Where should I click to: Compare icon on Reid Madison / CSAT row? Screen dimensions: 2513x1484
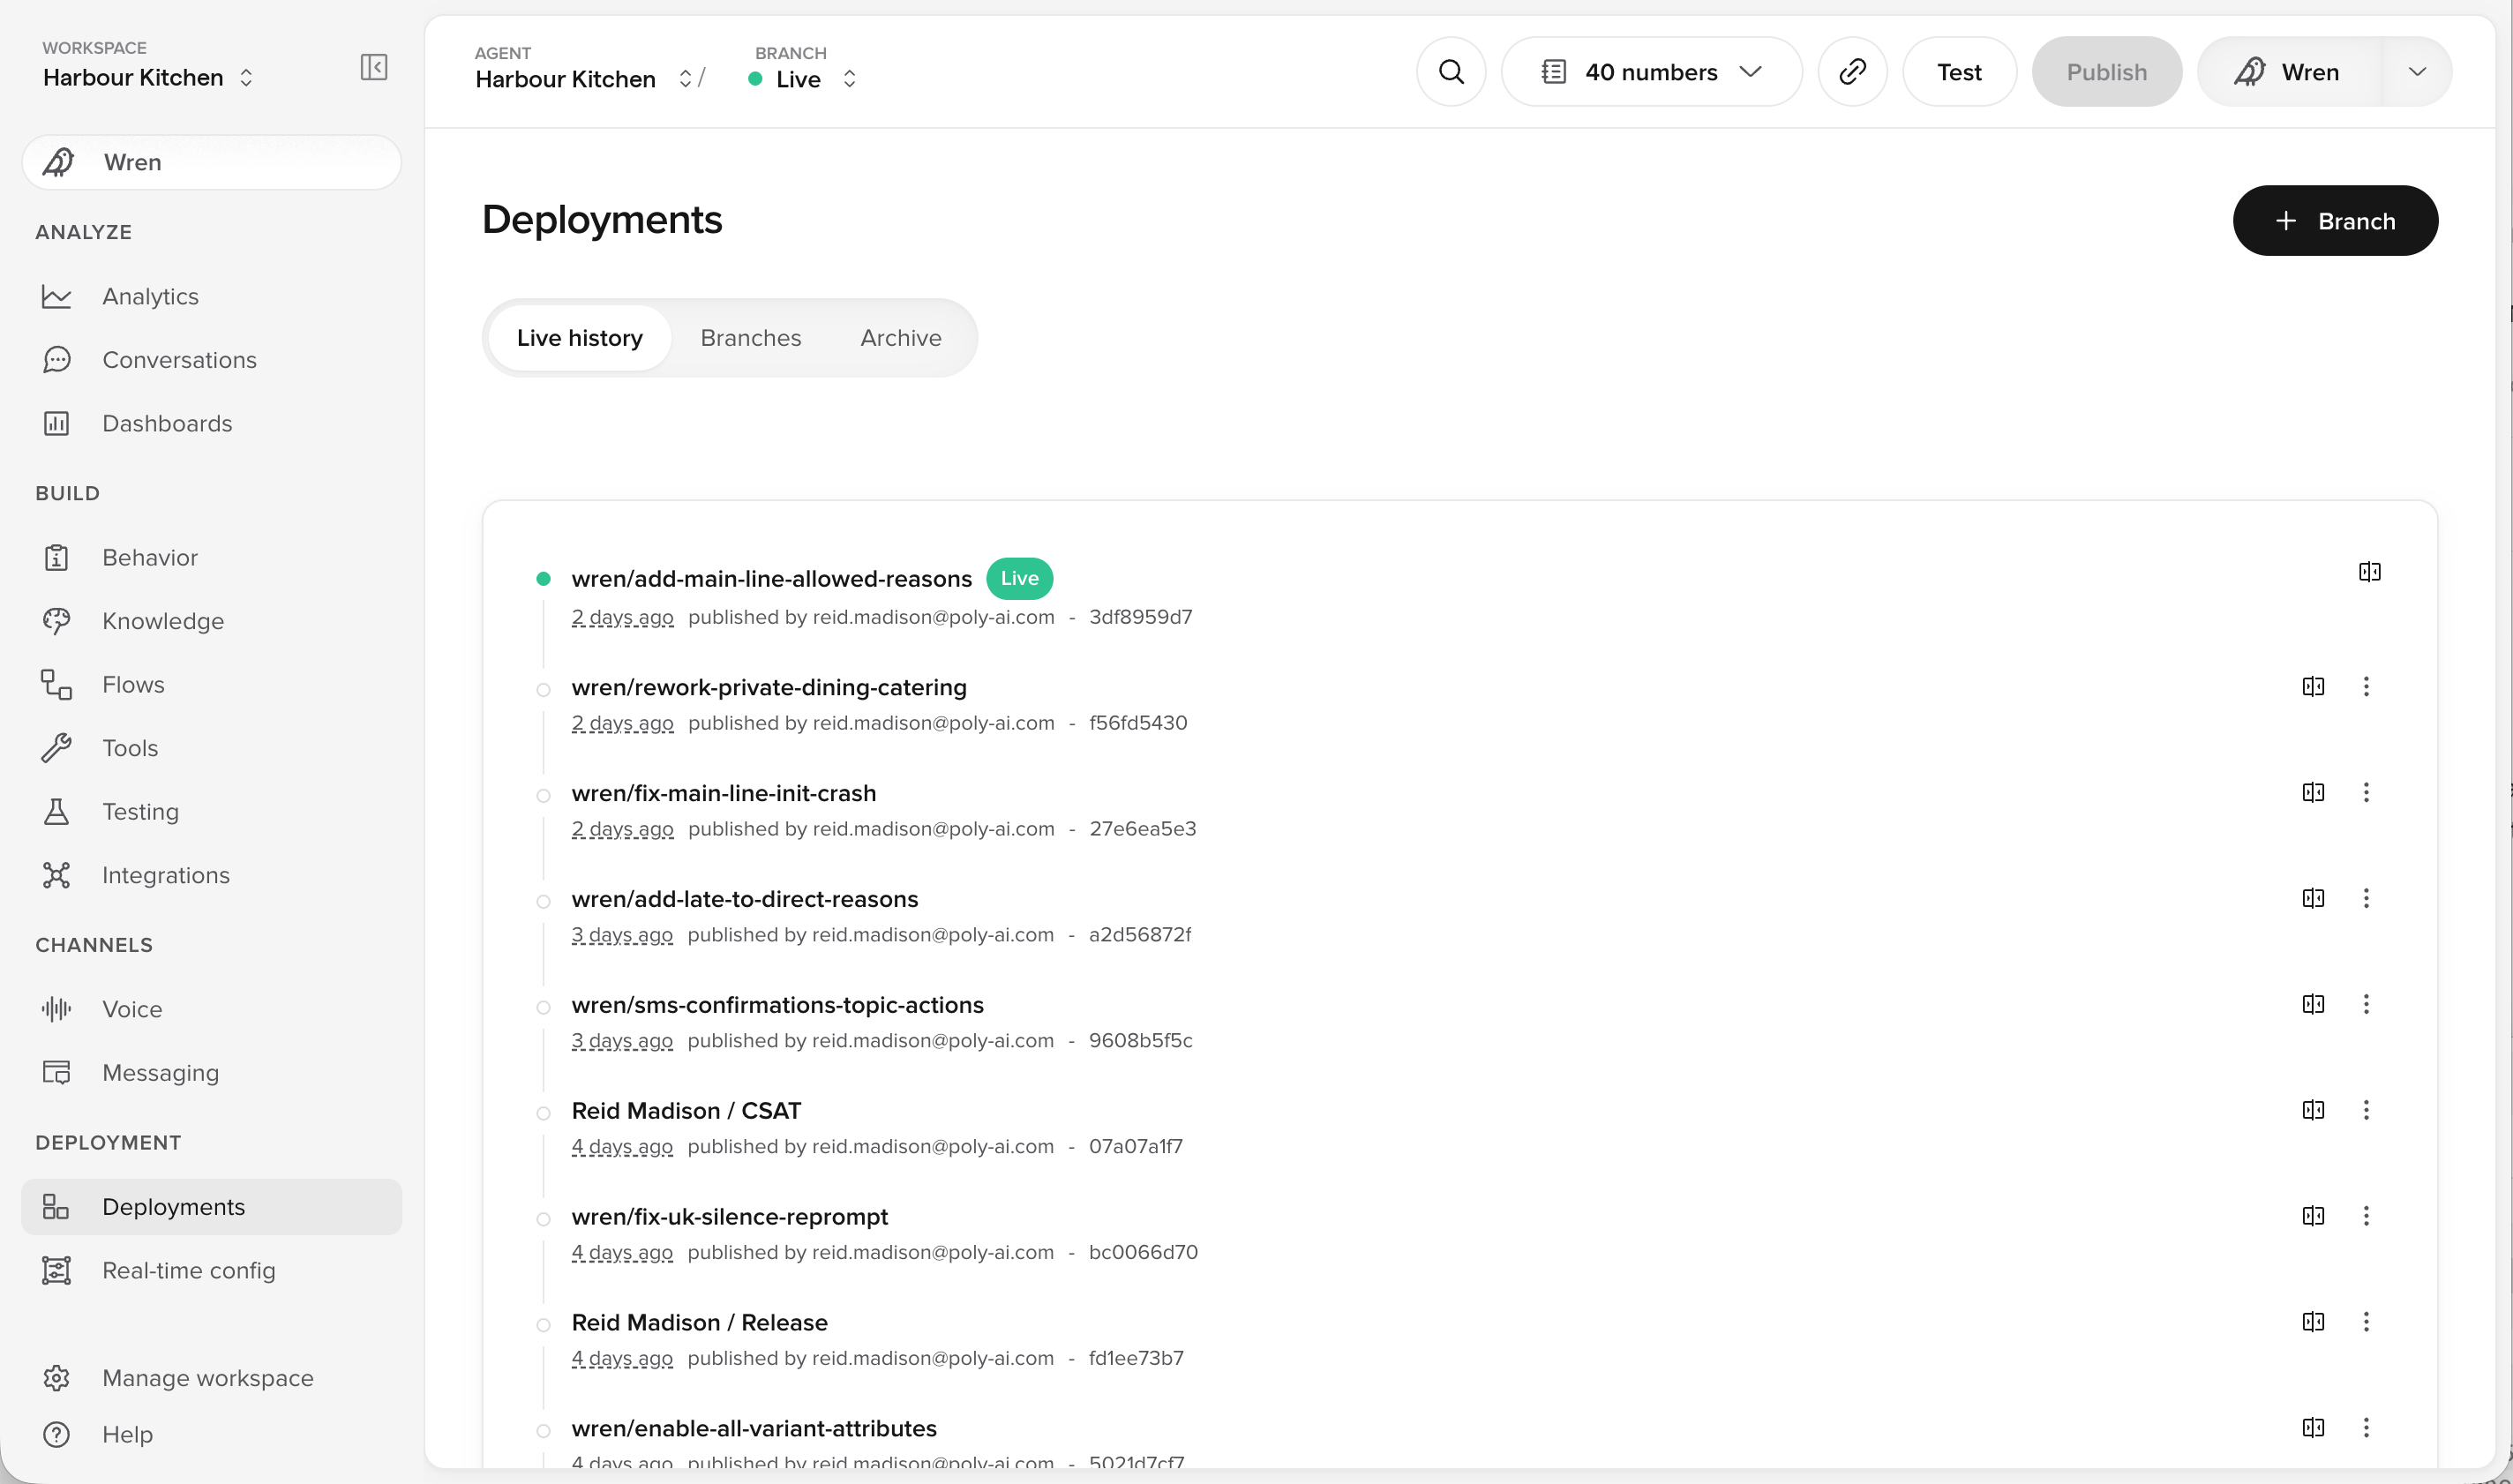[2312, 1110]
